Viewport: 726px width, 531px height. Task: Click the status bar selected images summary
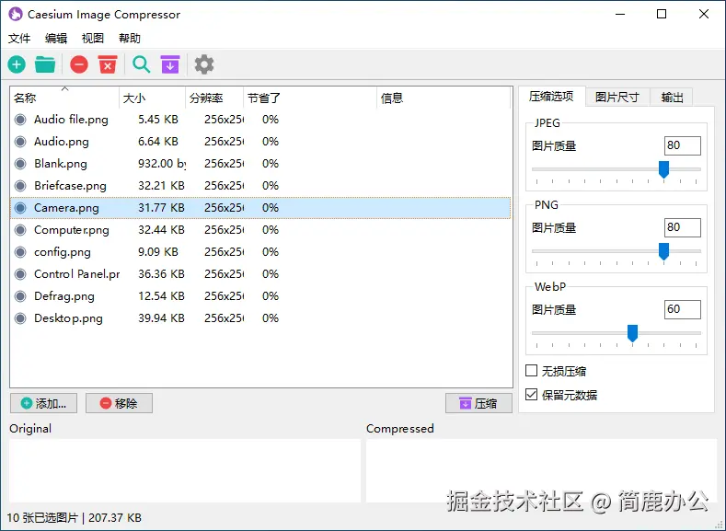tap(75, 517)
